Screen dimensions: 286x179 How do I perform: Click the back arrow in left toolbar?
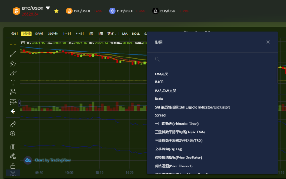point(13,111)
